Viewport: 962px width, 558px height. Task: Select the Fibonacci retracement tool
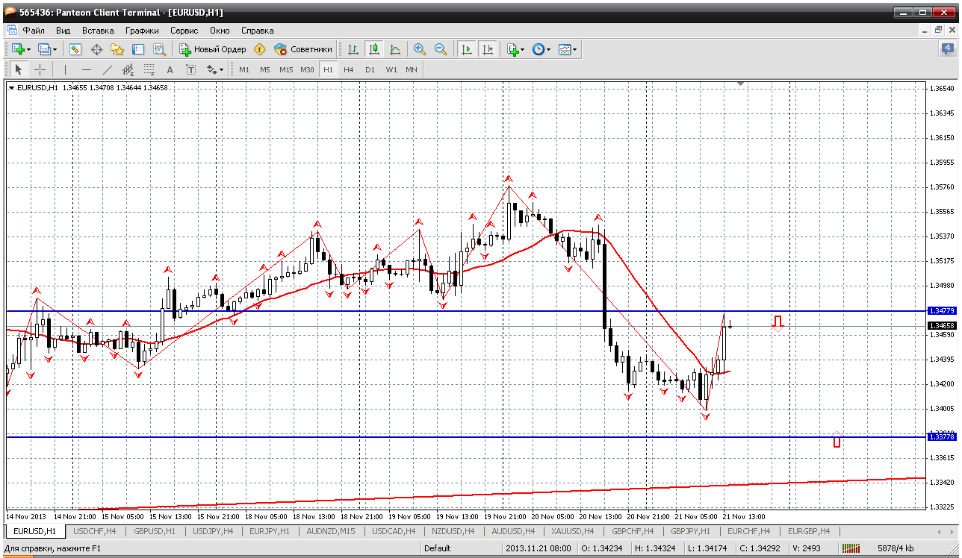(149, 69)
